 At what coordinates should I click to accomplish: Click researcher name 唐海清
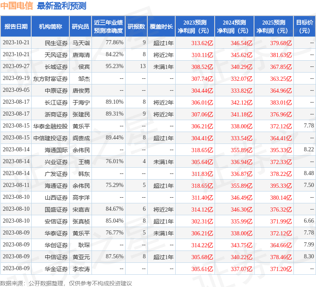pos(81,55)
